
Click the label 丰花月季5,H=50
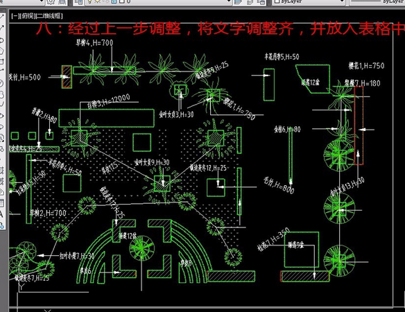tap(282, 57)
